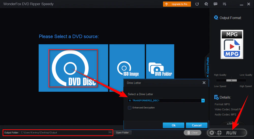Click Upgrade to Pro button
The width and height of the screenshot is (254, 139).
coord(177,4)
